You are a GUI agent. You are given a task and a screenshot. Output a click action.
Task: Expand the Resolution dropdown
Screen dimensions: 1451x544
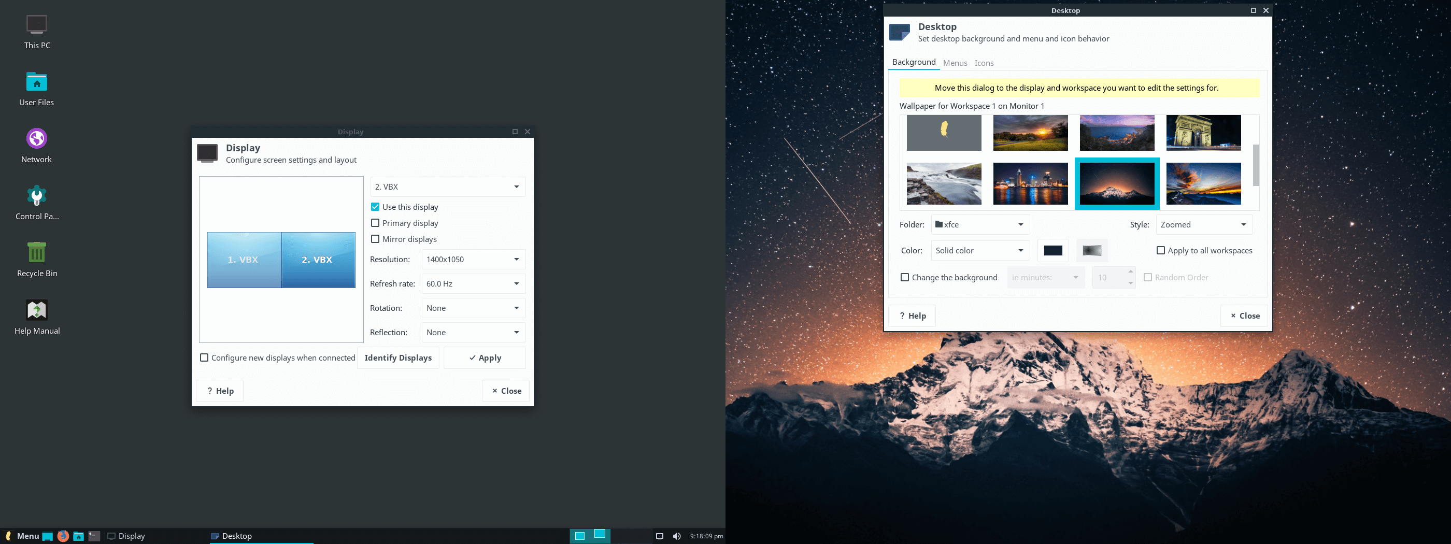coord(473,260)
